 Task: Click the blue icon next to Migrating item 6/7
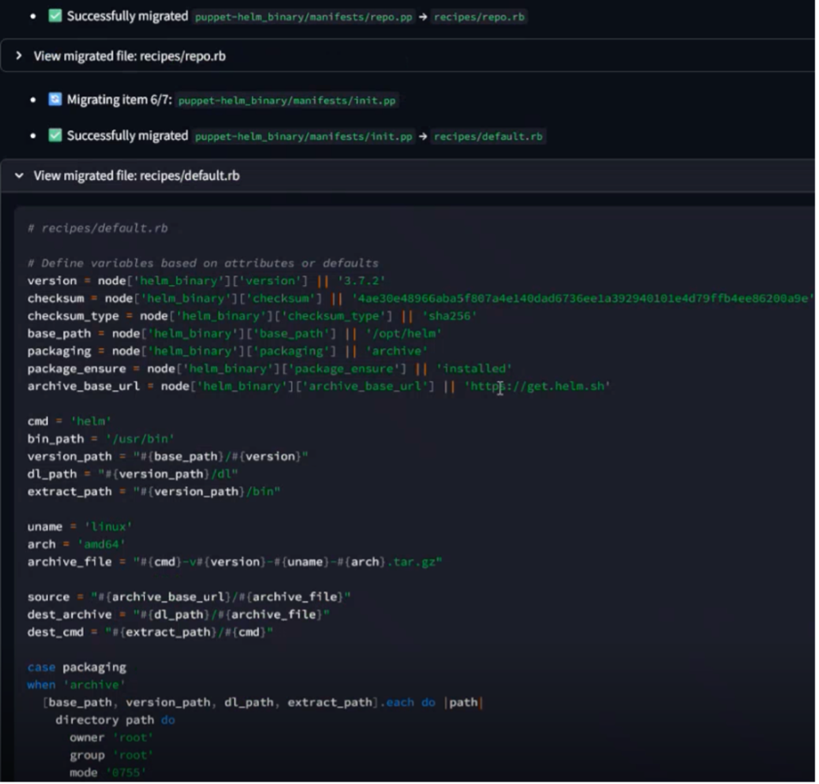click(54, 99)
